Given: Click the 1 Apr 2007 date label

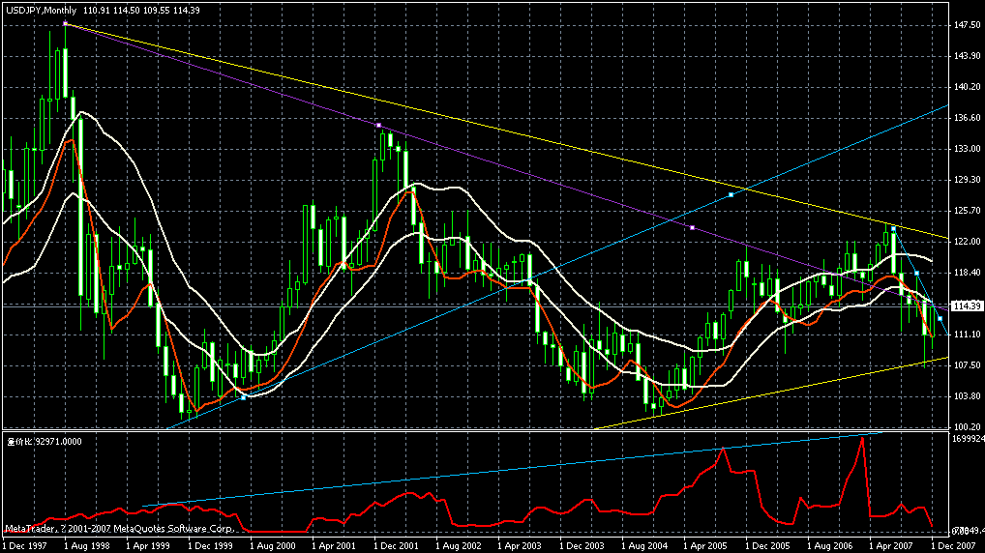Looking at the screenshot, I should tap(892, 546).
